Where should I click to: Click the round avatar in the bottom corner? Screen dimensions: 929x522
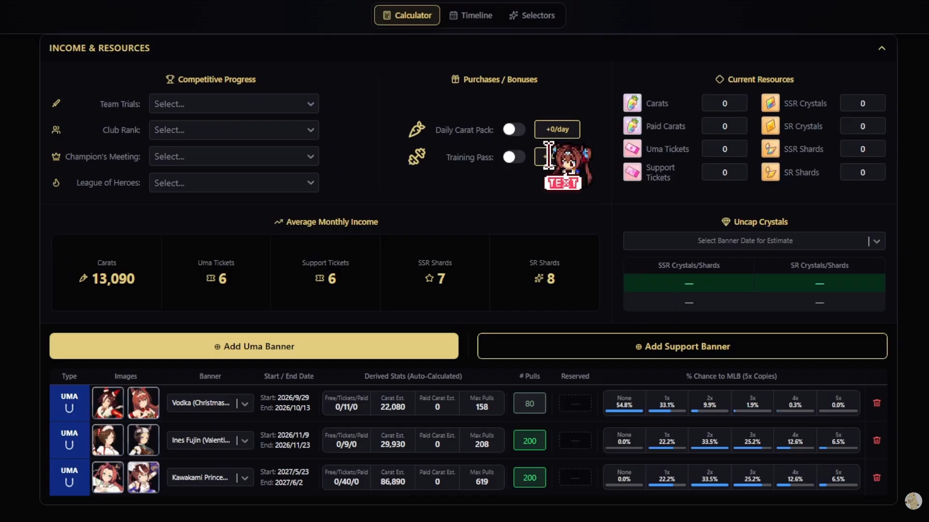pyautogui.click(x=913, y=501)
